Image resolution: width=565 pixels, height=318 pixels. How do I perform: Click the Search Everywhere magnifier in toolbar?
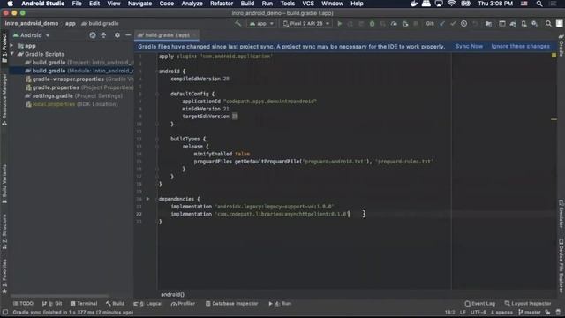[x=548, y=24]
